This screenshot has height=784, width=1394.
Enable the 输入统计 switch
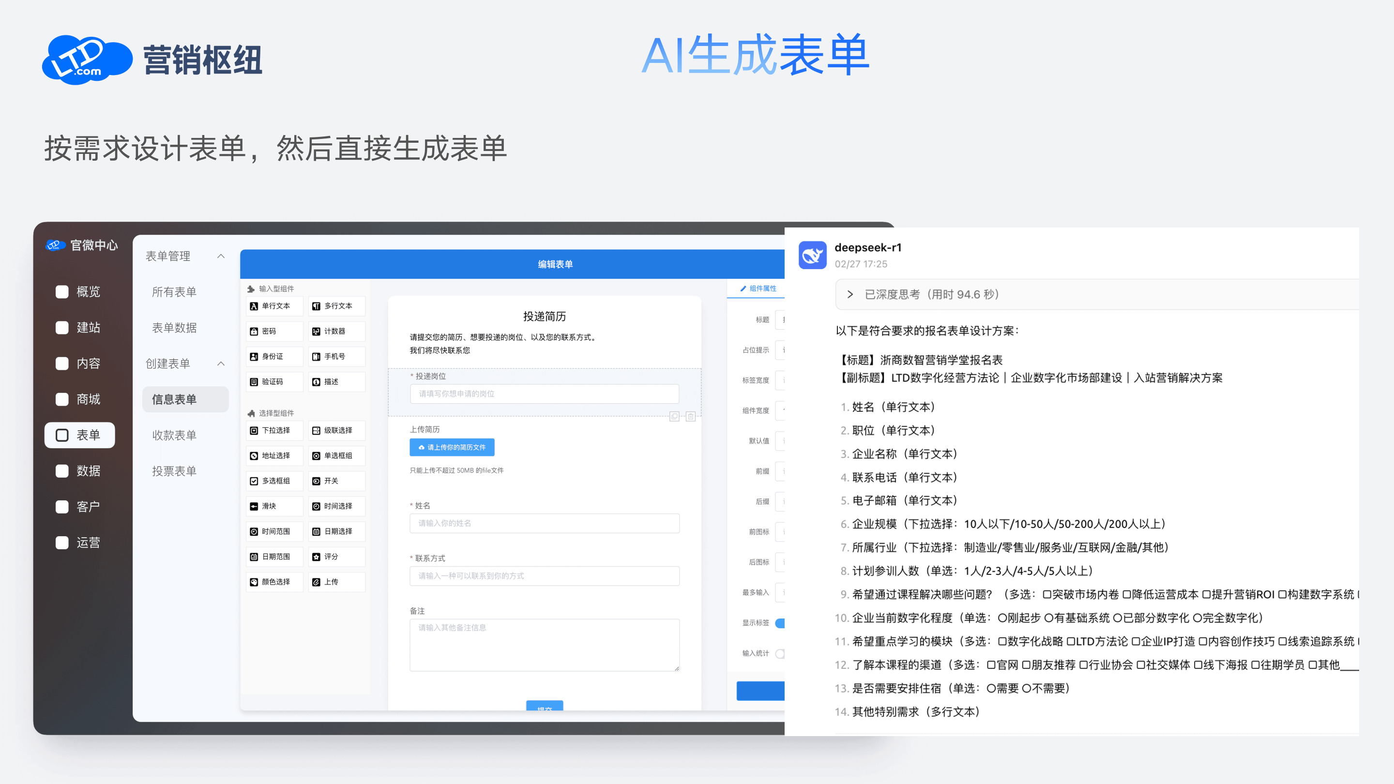(780, 654)
